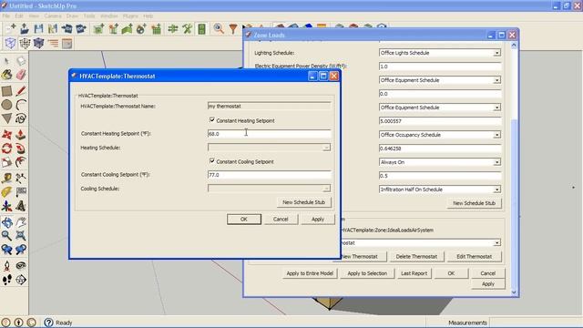
Task: Click the wrench and screwdriver toolbar icon
Action: click(187, 28)
